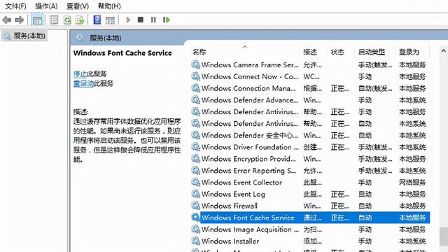Select the highlighted Windows Font Cache Service row
Screen dimensions: 448x252
tap(310, 218)
